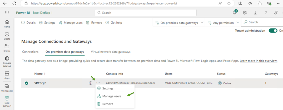Open Browse in left navigation
The width and height of the screenshot is (283, 110).
coord(7,48)
